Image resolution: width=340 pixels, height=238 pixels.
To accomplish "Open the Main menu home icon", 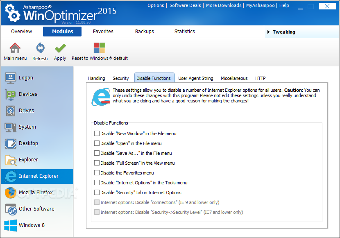I will (15, 48).
